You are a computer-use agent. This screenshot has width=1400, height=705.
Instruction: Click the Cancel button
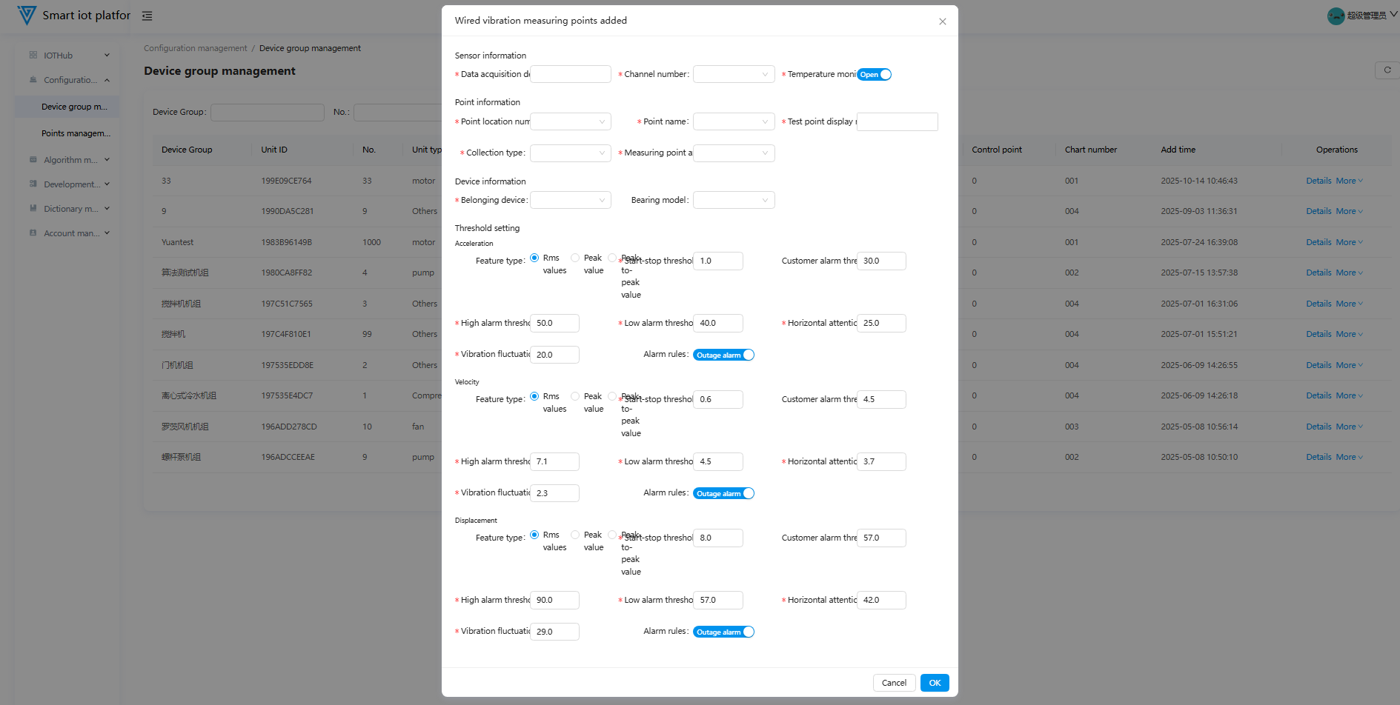tap(894, 683)
